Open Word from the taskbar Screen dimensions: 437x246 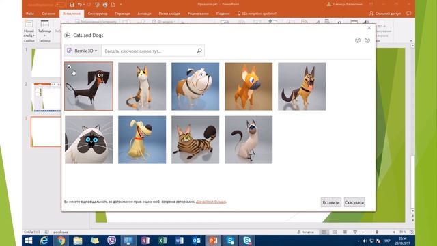coord(179,241)
